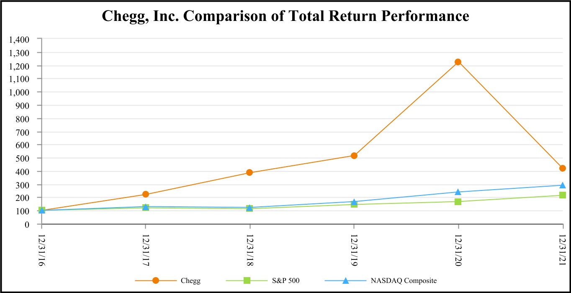Select NASDAQ blue triangle marker at 12/31/21
The height and width of the screenshot is (293, 571).
tap(562, 185)
